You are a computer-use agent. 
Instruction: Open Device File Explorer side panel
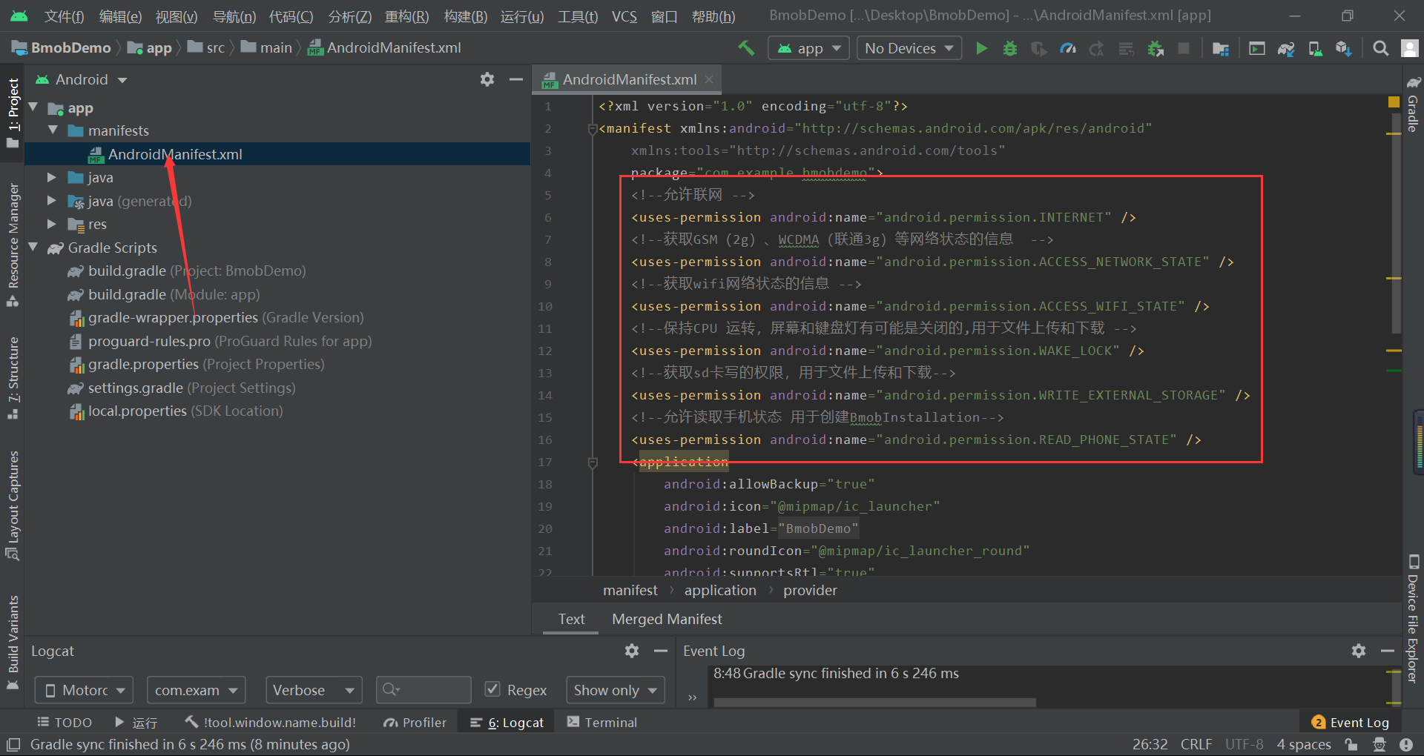1413,619
